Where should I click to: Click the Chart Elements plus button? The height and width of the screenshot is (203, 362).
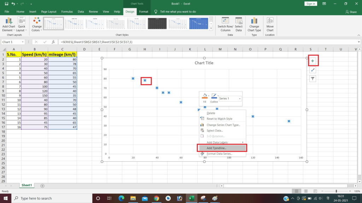pyautogui.click(x=313, y=61)
